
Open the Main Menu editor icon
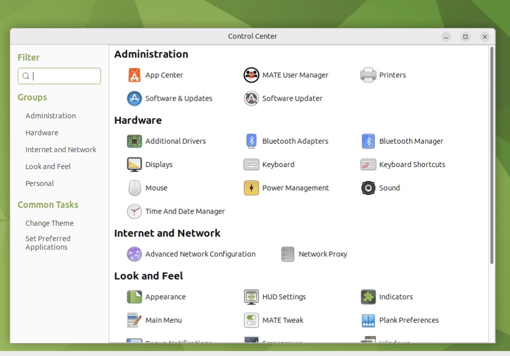click(x=134, y=320)
